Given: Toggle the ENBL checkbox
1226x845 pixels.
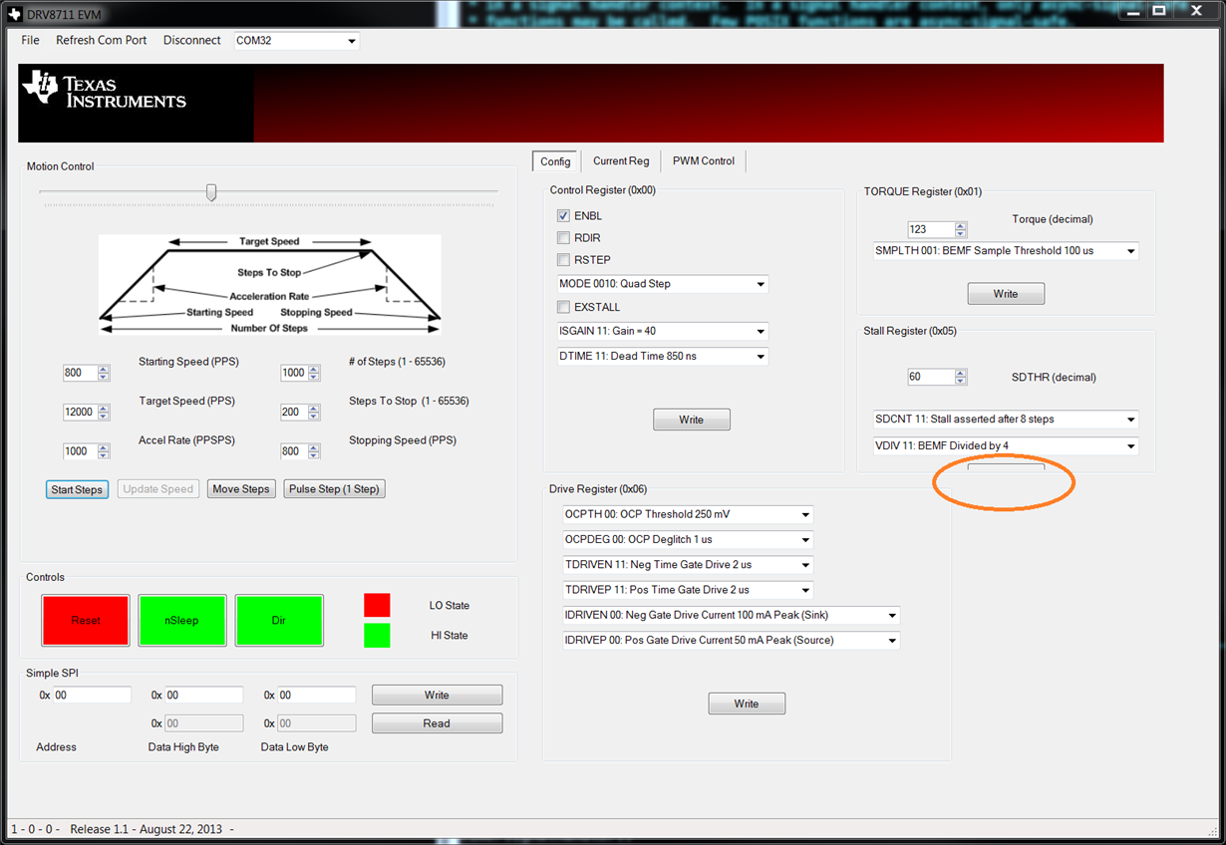Looking at the screenshot, I should coord(563,216).
